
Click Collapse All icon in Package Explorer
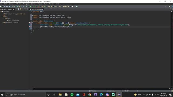(x=19, y=9)
